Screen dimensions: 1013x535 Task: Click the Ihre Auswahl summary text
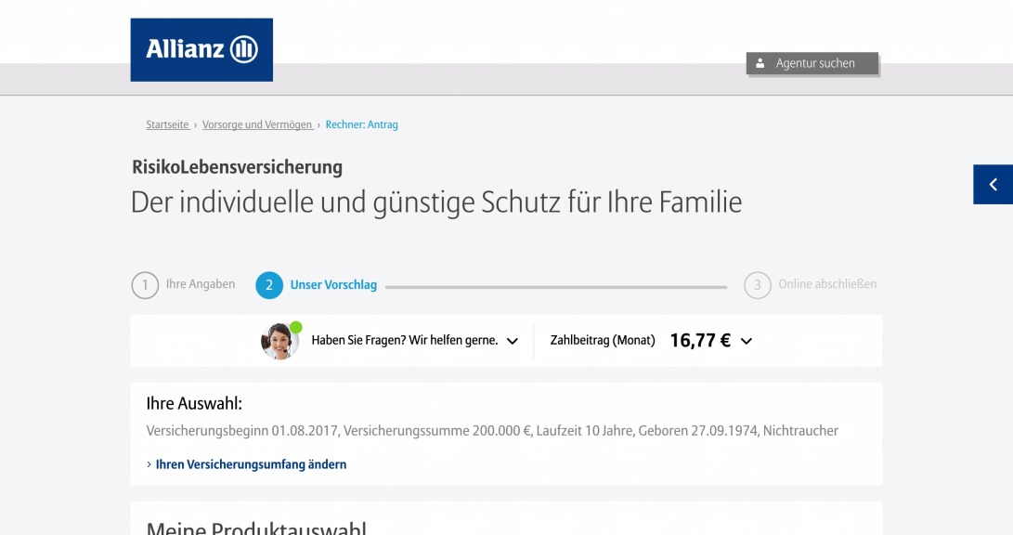[x=492, y=431]
